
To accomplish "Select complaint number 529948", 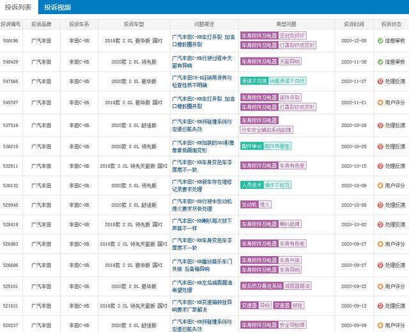I will pos(10,205).
